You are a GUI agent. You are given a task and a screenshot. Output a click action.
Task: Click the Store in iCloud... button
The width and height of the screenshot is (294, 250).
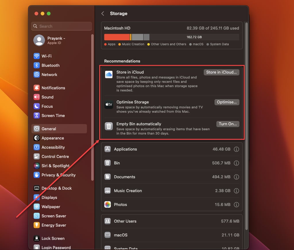click(221, 72)
